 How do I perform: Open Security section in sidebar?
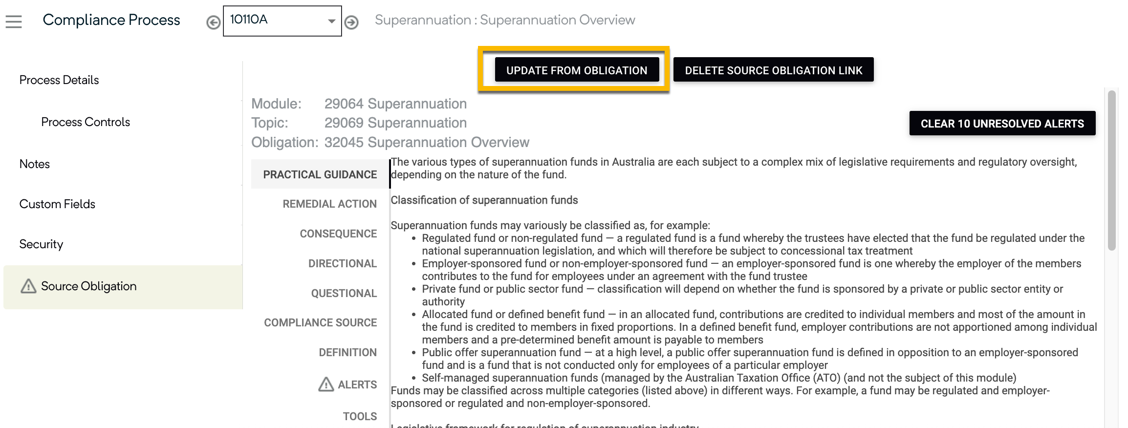point(41,244)
